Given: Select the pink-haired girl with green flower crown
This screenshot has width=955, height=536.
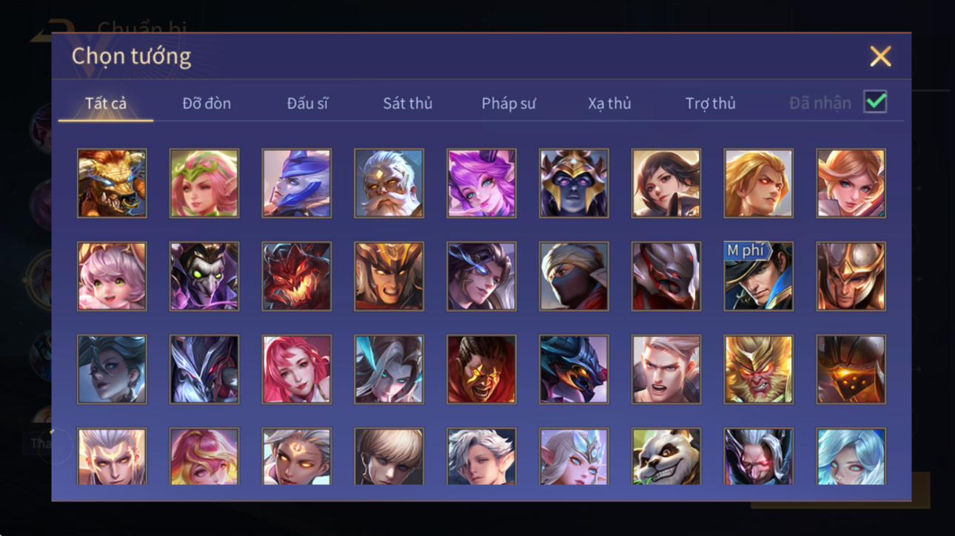Looking at the screenshot, I should pos(204,183).
